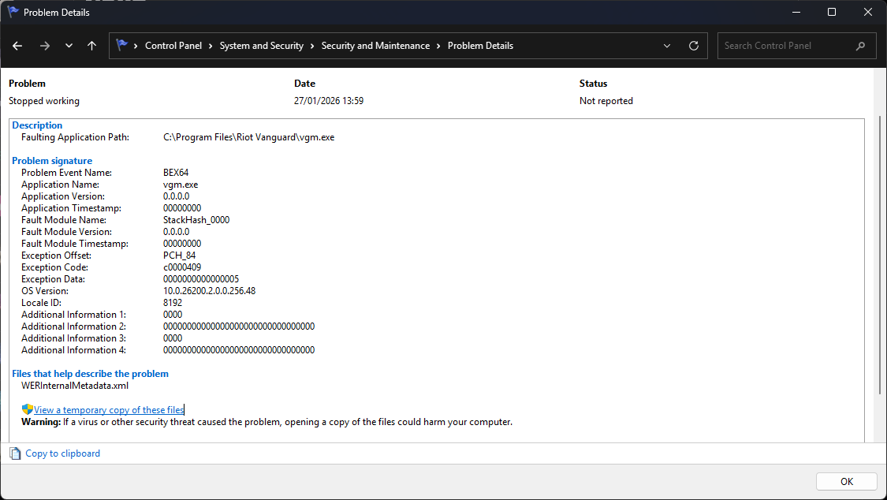Minimize the Problem Details window
The image size is (887, 500).
(796, 12)
